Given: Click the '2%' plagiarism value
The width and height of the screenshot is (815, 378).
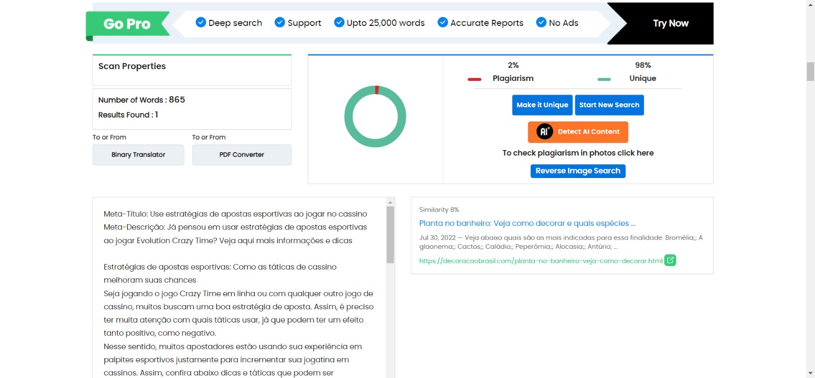Looking at the screenshot, I should pos(513,65).
